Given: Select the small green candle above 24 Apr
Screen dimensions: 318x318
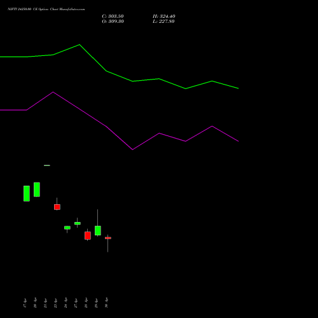Looking at the screenshot, I should pos(67,228).
